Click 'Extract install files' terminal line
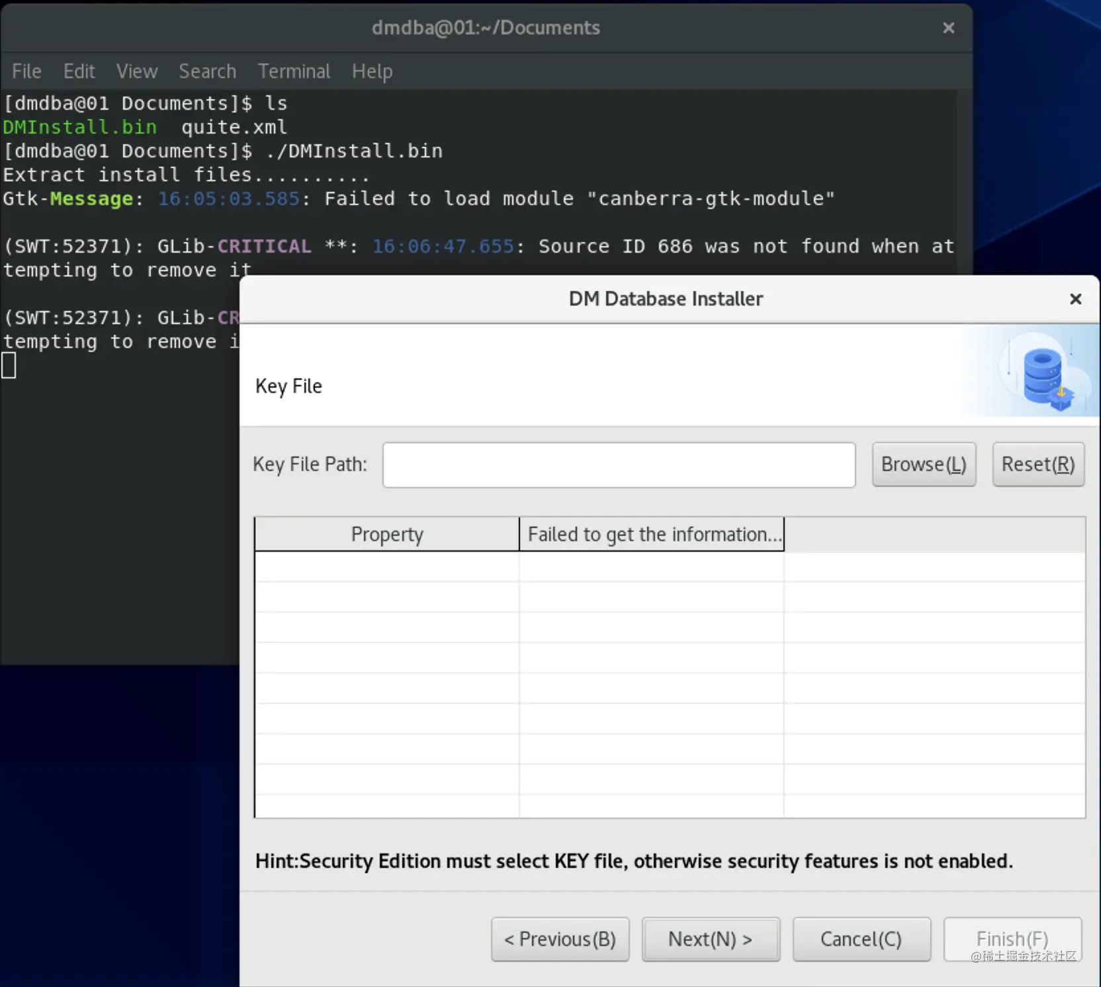 tap(186, 175)
